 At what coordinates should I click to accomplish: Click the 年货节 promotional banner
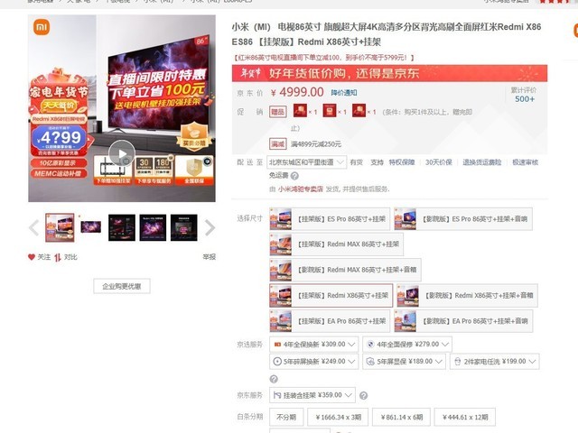[389, 73]
